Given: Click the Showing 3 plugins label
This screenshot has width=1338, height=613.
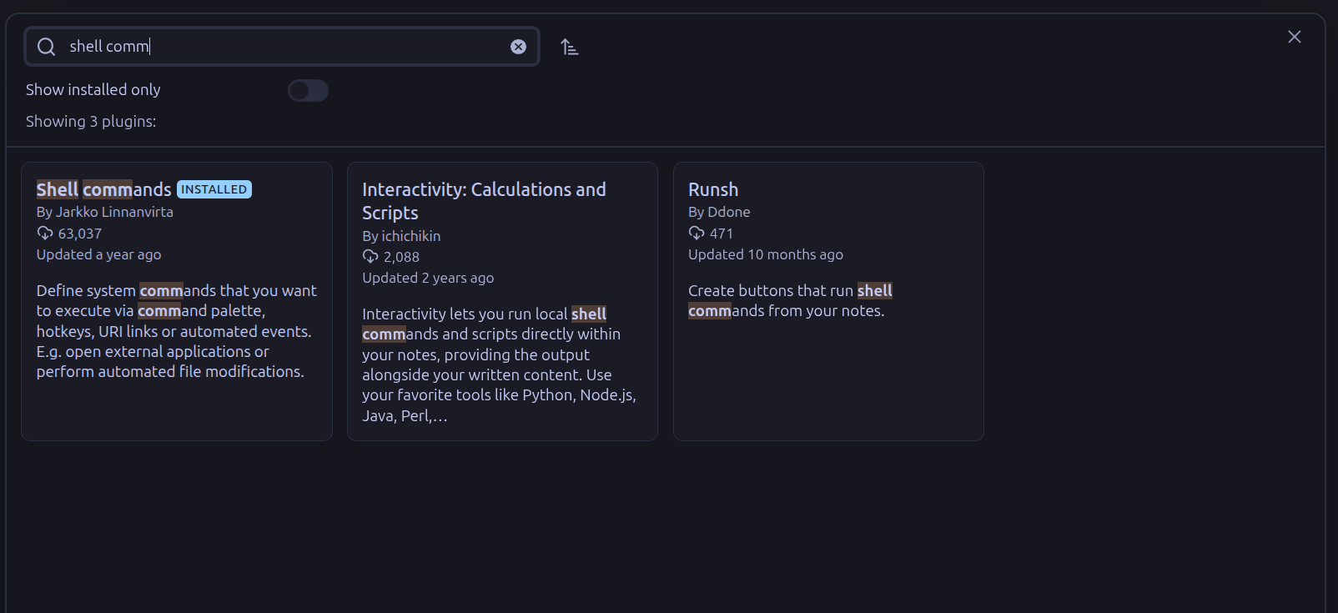Looking at the screenshot, I should pyautogui.click(x=91, y=121).
